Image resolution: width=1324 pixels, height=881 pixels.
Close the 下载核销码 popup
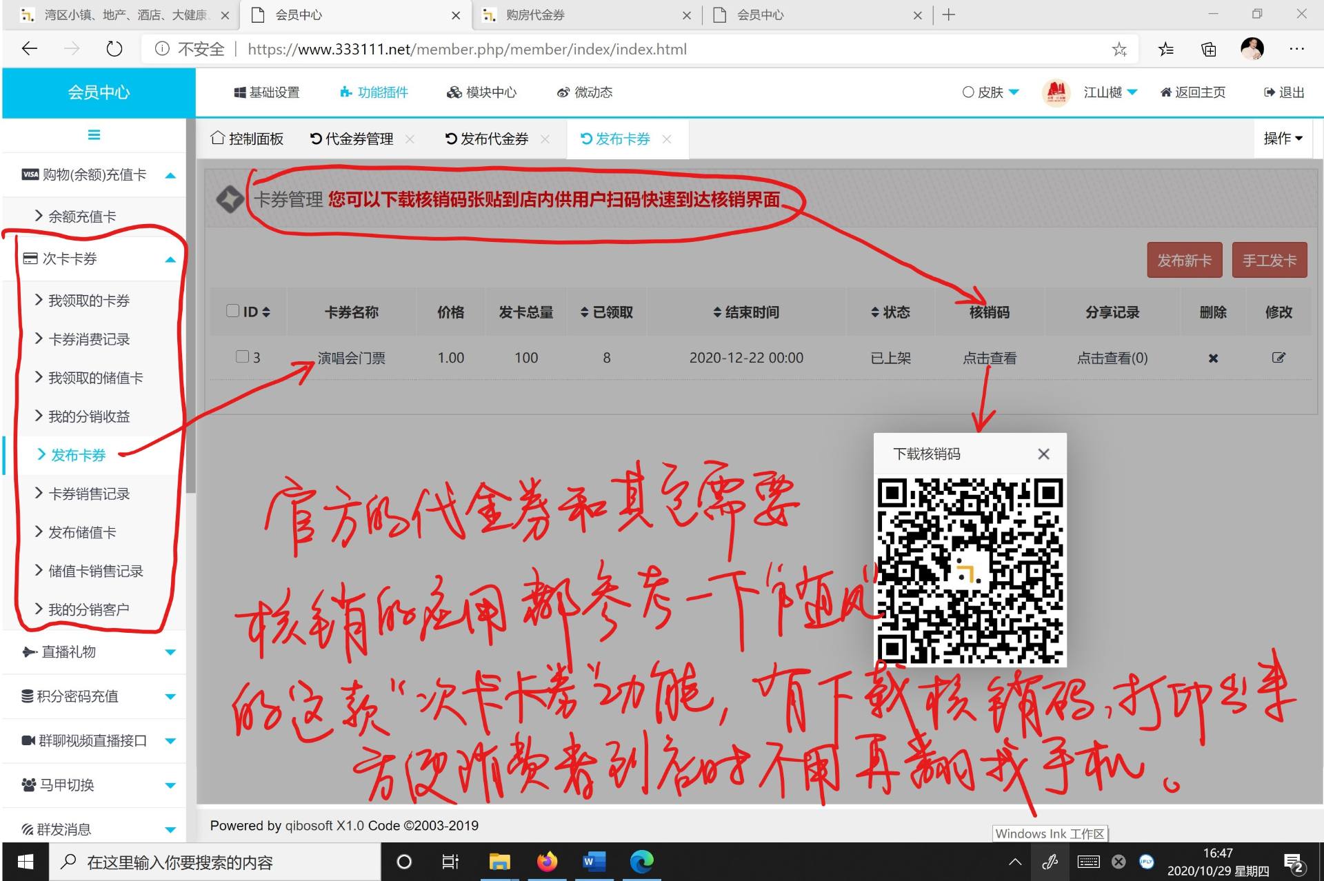[x=1043, y=454]
